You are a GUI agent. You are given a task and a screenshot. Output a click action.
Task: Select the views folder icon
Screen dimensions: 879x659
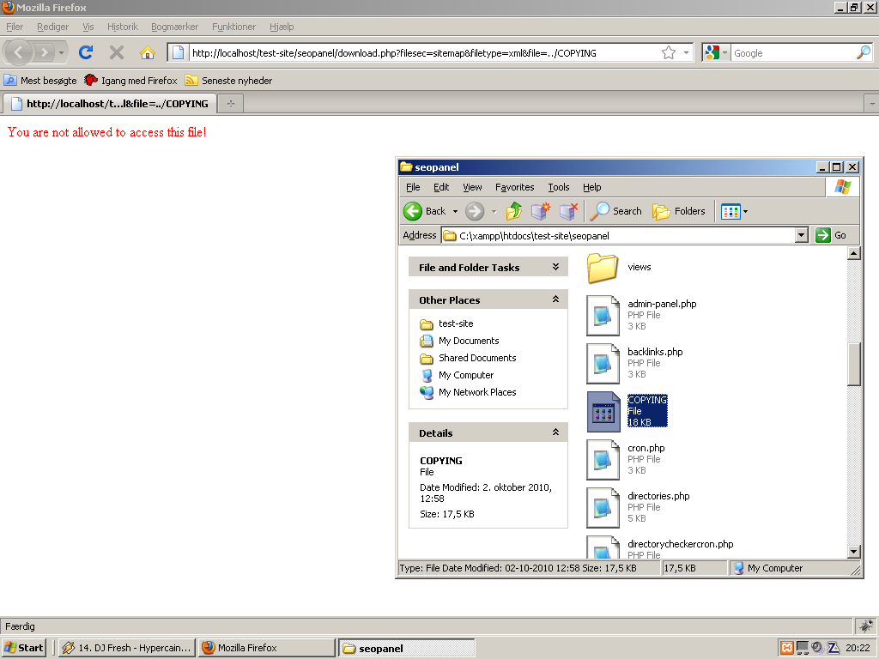tap(603, 268)
